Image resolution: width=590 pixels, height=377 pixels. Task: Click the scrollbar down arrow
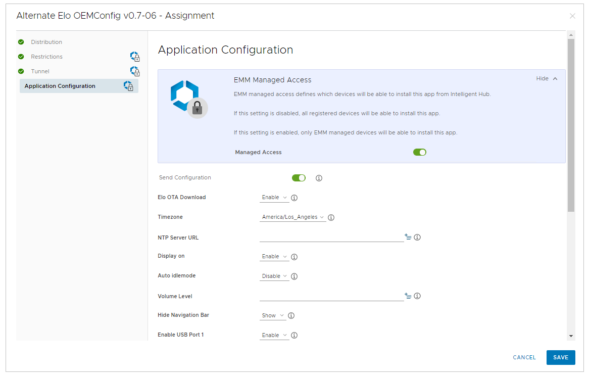(x=571, y=336)
